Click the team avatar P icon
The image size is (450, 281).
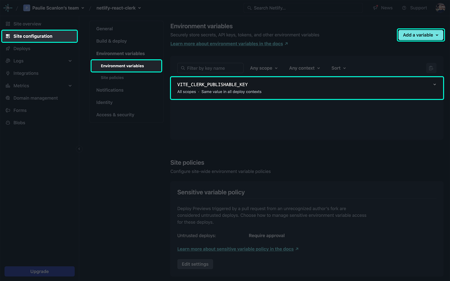[27, 8]
